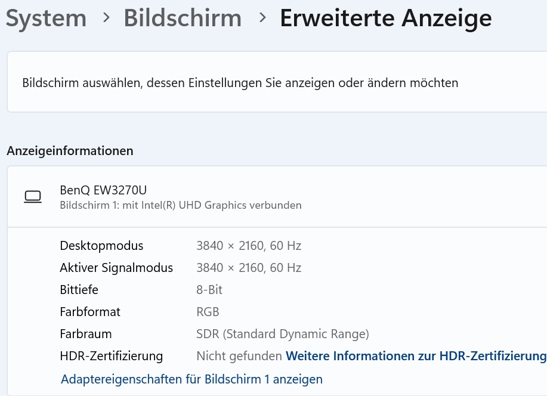Click the Anzeigeinformationen heading

[70, 151]
